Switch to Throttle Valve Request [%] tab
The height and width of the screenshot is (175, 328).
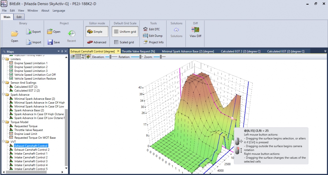point(138,51)
